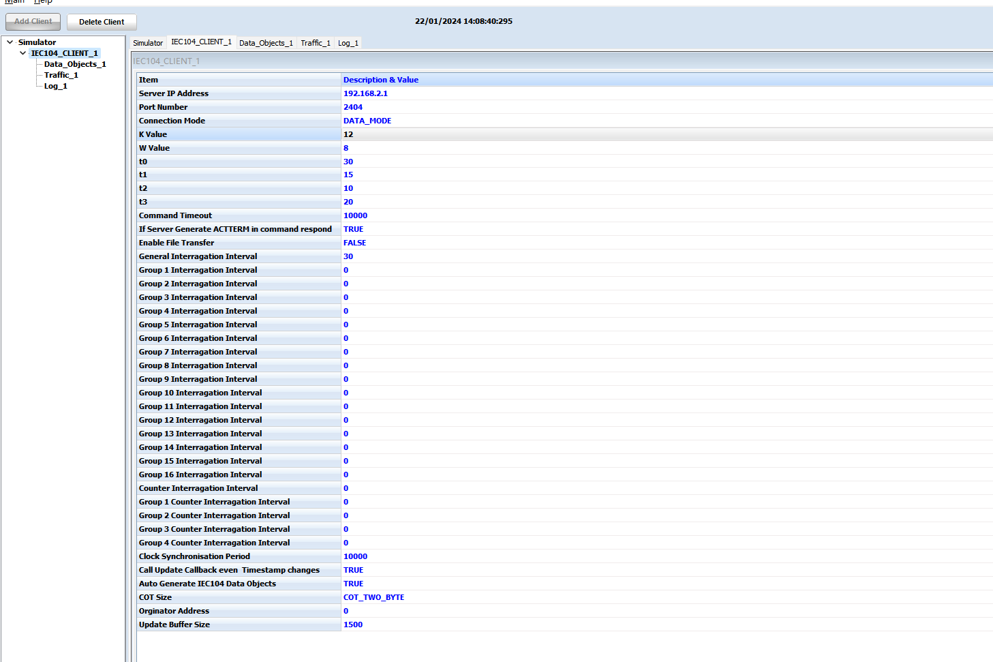Click the Port Number value 2404

pos(353,107)
